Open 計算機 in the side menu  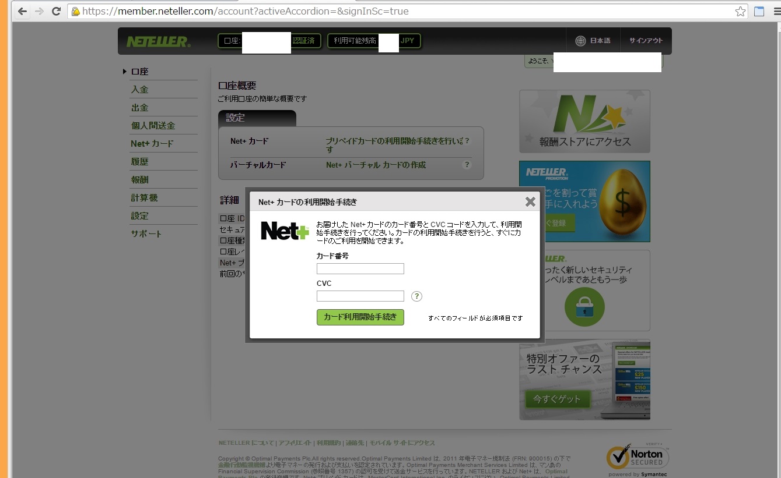[x=144, y=198]
